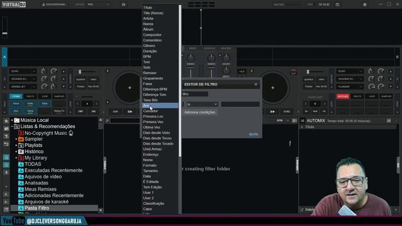Screen dimensions: 402x226
Task: Select 'Gênero' from the field list
Action: 149,46
